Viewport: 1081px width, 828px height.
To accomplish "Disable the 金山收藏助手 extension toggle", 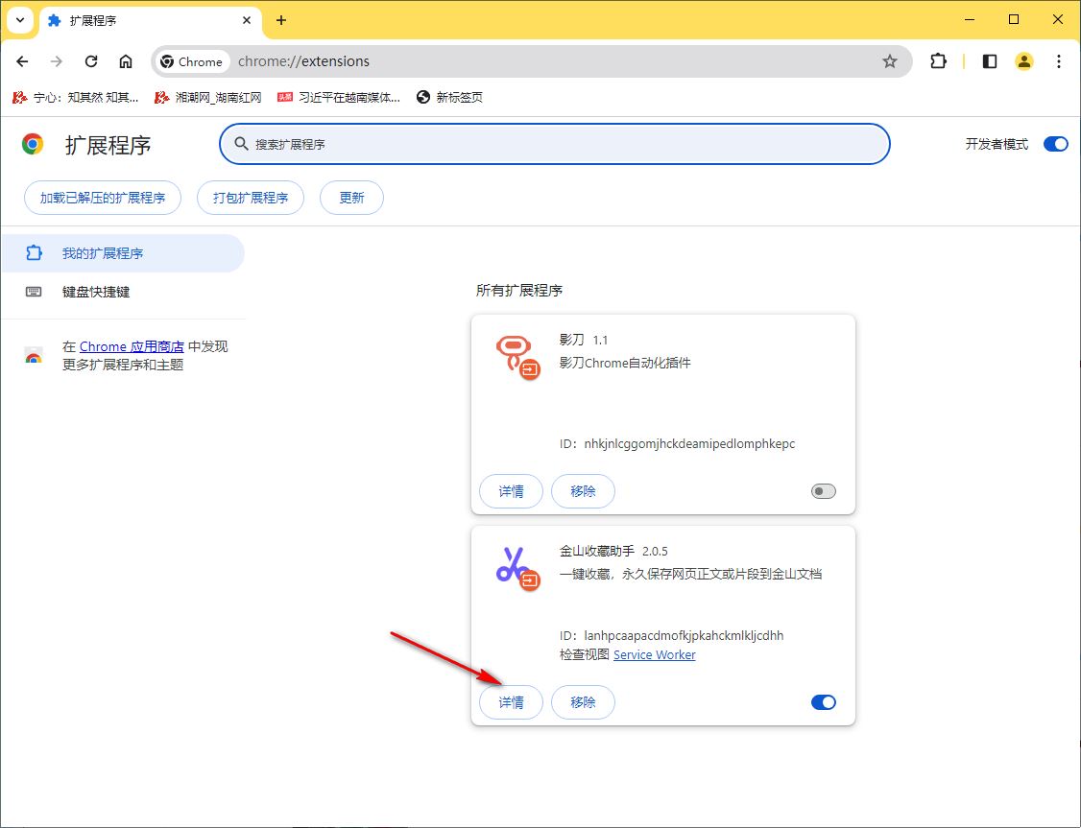I will (x=823, y=702).
